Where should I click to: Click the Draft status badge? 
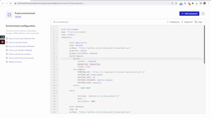[18, 17]
